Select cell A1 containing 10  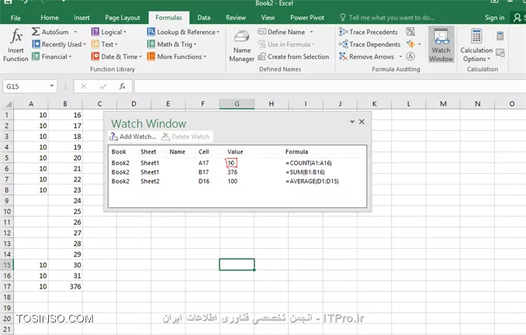pos(31,115)
